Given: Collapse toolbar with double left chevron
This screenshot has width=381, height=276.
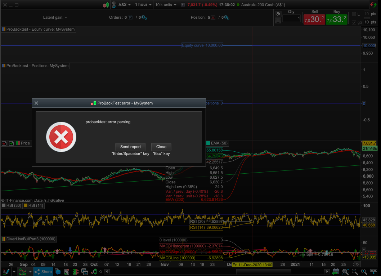Looking at the screenshot, I should pos(101,272).
